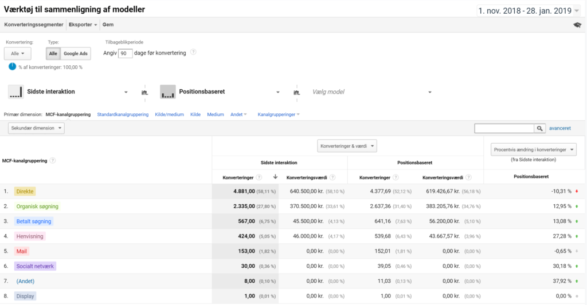Screen dimensions: 587x305
Task: Switch to Kilde/medium dimension
Action: [169, 114]
